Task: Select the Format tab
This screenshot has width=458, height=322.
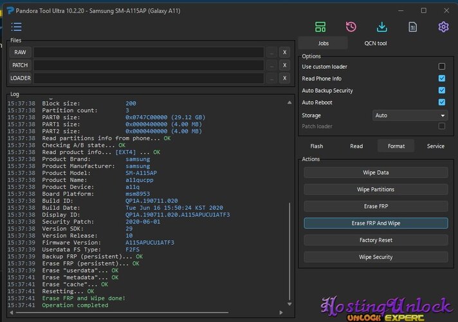Action: [396, 146]
